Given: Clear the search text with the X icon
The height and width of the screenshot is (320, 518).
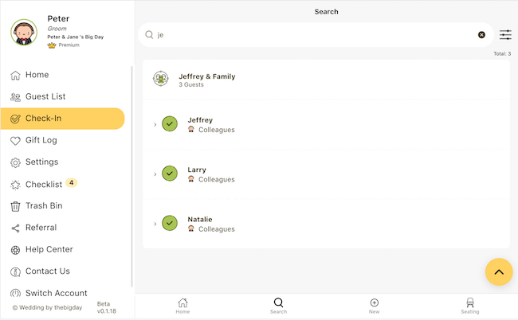Looking at the screenshot, I should [x=481, y=35].
